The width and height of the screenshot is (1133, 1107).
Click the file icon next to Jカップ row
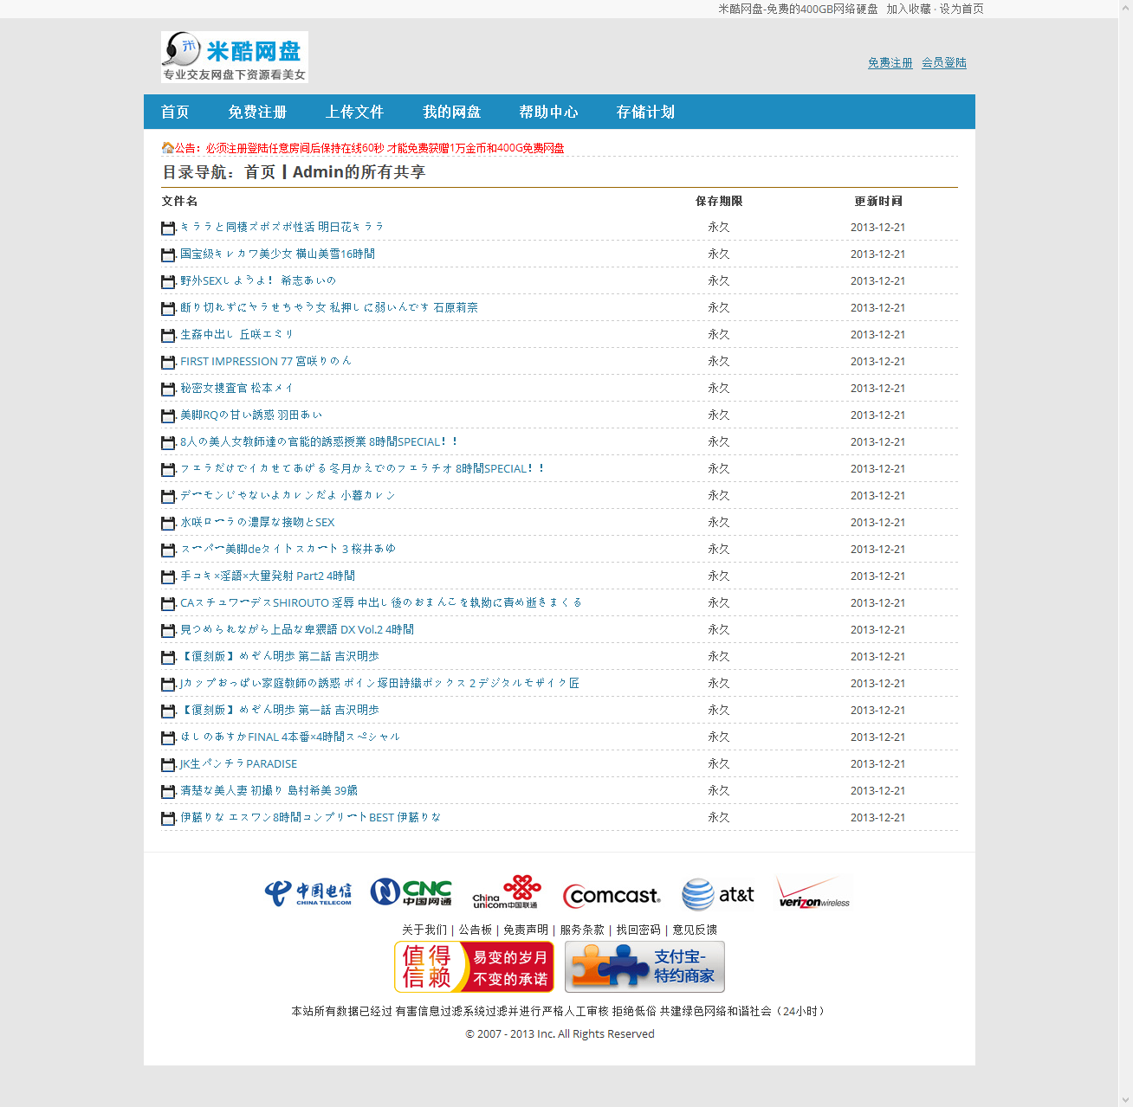click(168, 684)
